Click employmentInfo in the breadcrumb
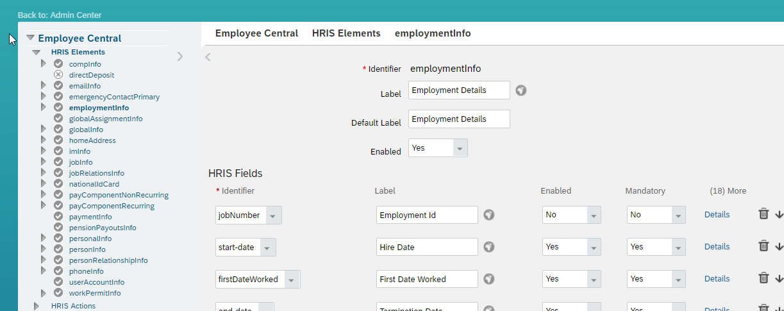Viewport: 784px width, 311px height. (x=433, y=33)
